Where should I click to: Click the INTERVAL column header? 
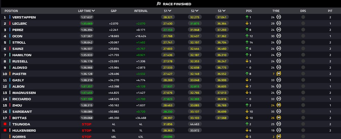tap(141, 11)
